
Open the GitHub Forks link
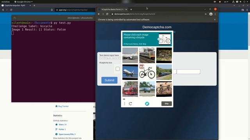61,129
